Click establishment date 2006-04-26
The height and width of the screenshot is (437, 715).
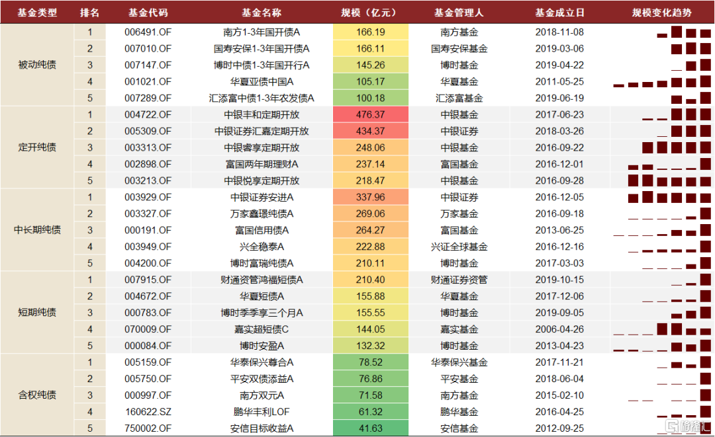click(559, 329)
